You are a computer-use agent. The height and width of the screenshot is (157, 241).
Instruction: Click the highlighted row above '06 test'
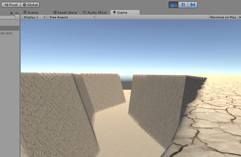point(10,28)
